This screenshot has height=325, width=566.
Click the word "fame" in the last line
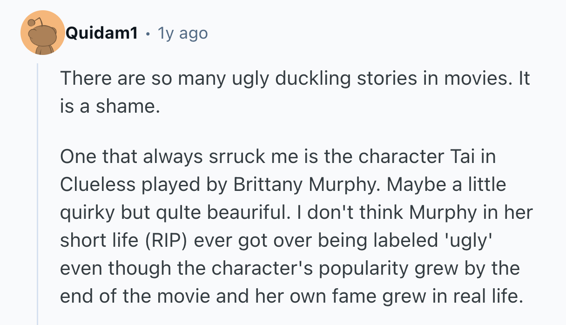click(358, 296)
